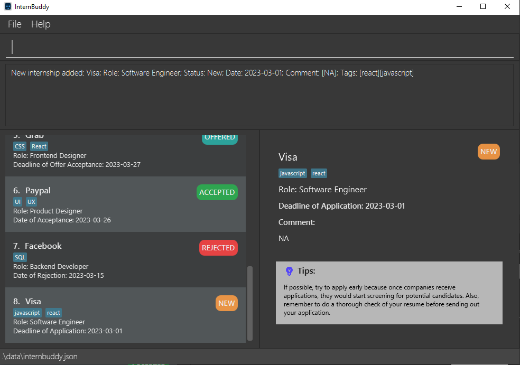Screen dimensions: 520x365
Task: Click the InternBuddy app icon in the title bar
Action: click(x=7, y=7)
